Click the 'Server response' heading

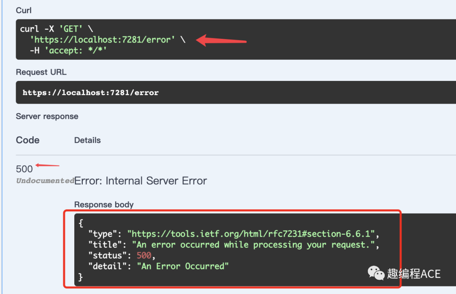coord(47,116)
